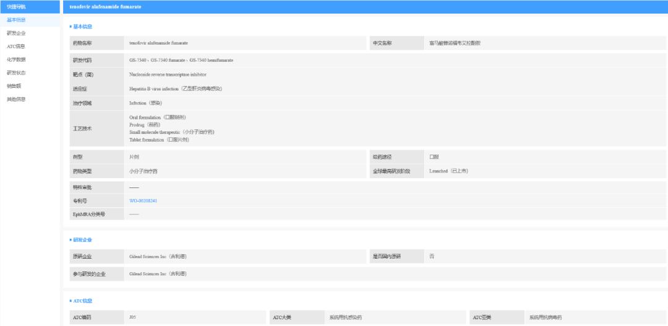Screen dimensions: 668x326
Task: Select ATC信息 in the quick navigation sidebar
Action: click(x=16, y=46)
